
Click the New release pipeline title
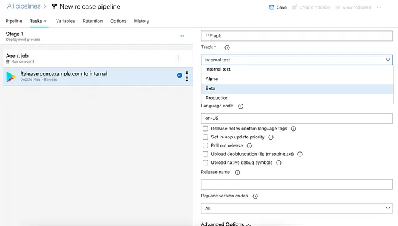click(x=90, y=7)
